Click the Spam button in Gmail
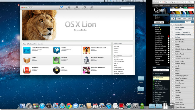 click(x=184, y=18)
